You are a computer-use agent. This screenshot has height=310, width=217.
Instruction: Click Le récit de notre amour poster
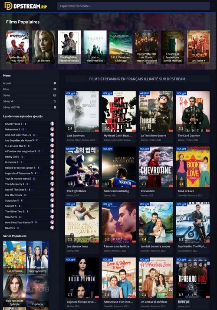pyautogui.click(x=156, y=222)
